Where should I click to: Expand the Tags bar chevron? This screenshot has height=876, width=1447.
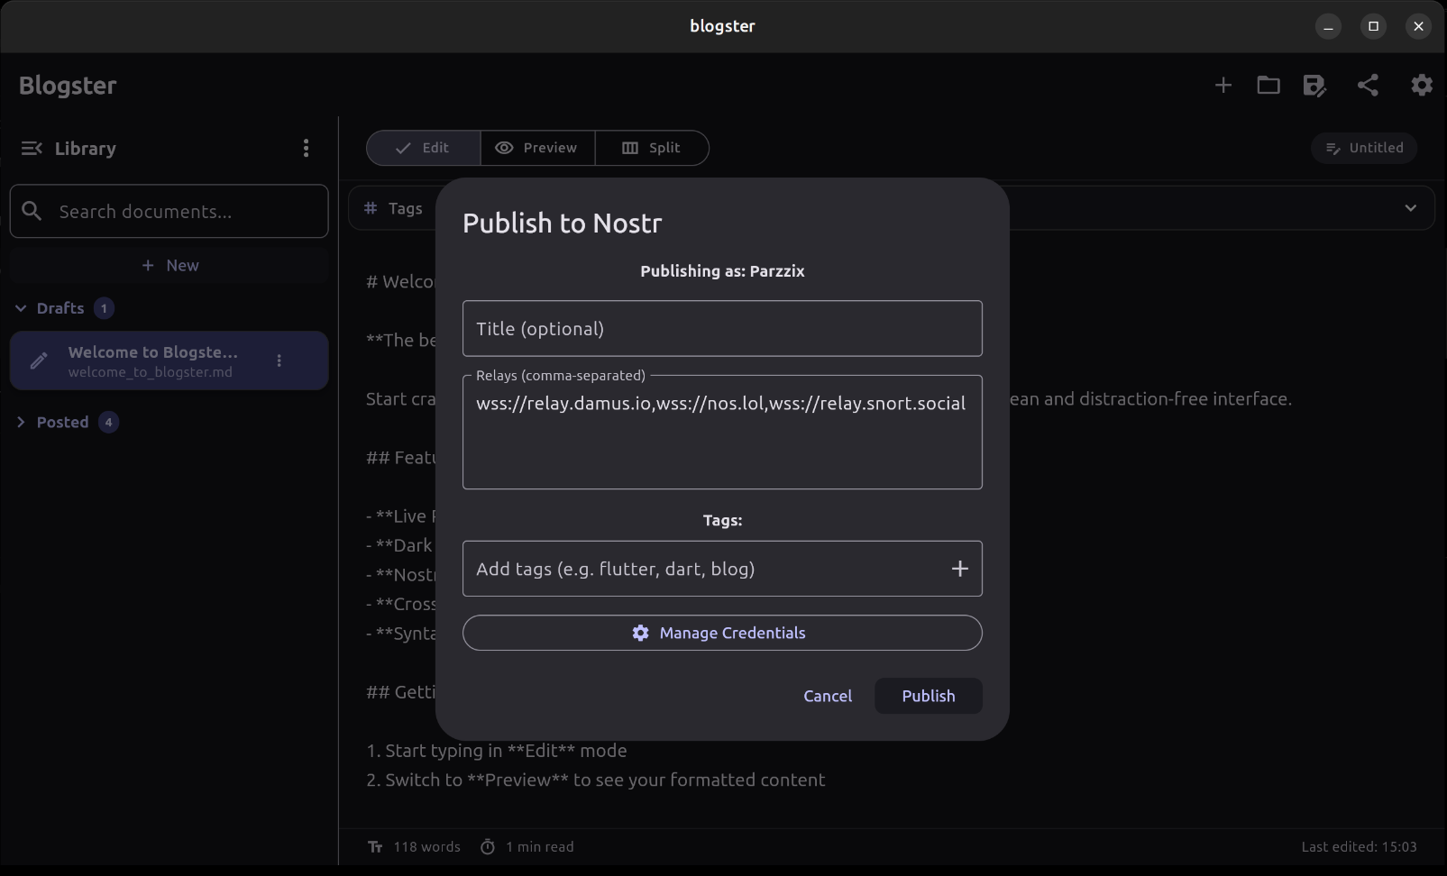pos(1411,208)
